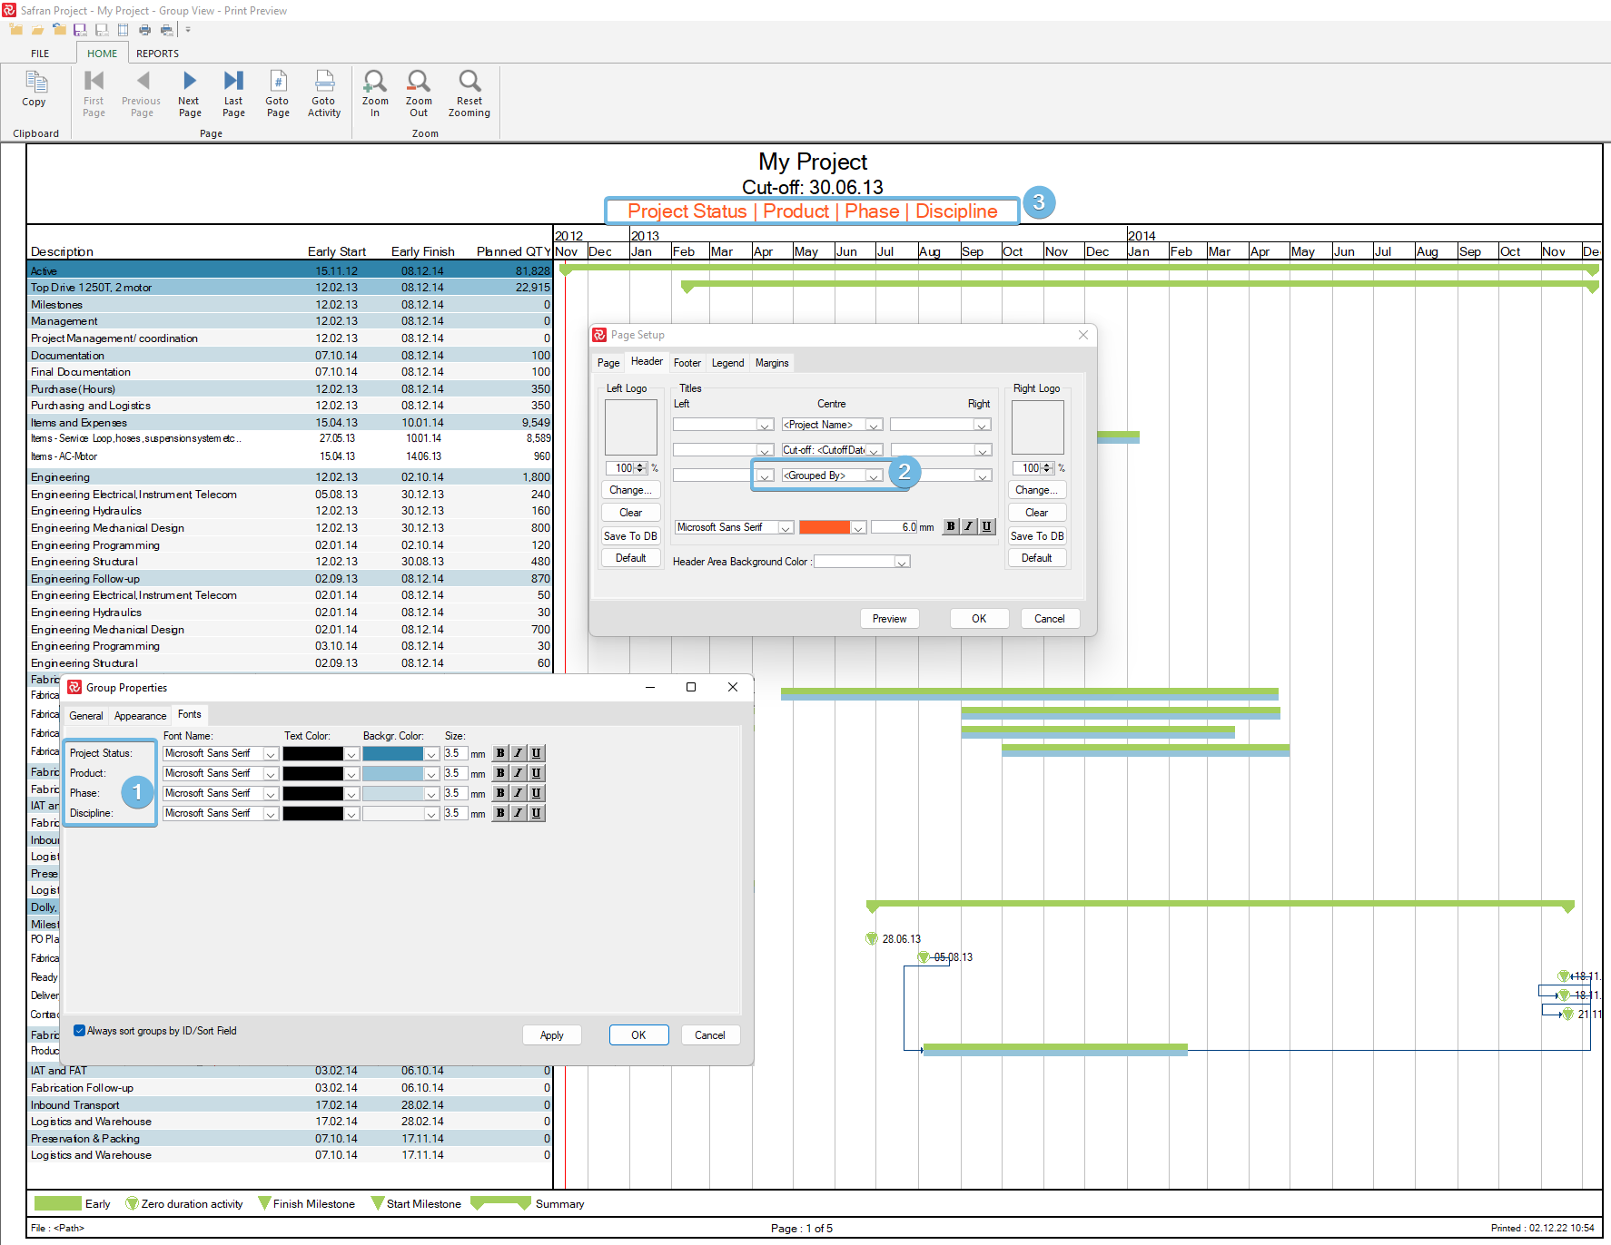Viewport: 1611px width, 1245px height.
Task: Toggle Italic for the Phase font row
Action: [x=519, y=793]
